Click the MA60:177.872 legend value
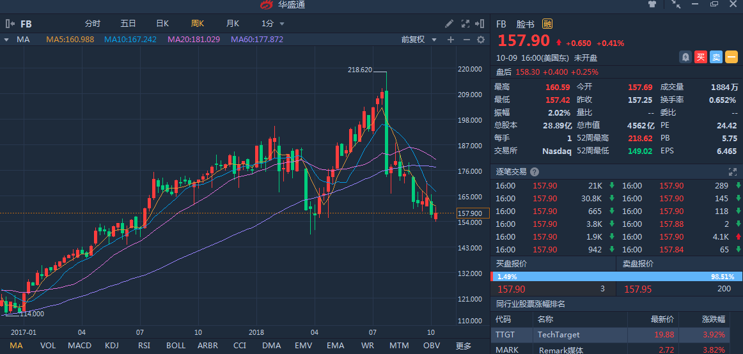This screenshot has width=743, height=354. coord(257,40)
